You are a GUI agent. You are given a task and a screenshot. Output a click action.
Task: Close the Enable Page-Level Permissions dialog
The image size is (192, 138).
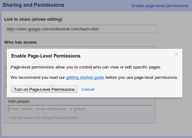pos(176,54)
